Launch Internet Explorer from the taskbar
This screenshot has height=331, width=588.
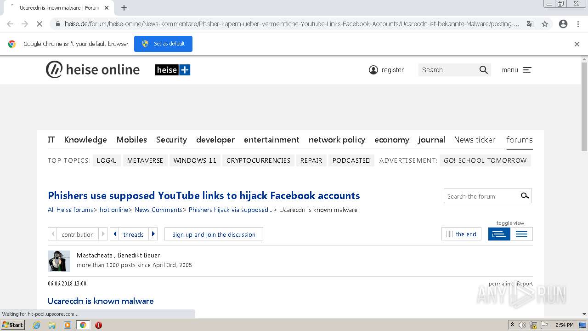pyautogui.click(x=37, y=325)
